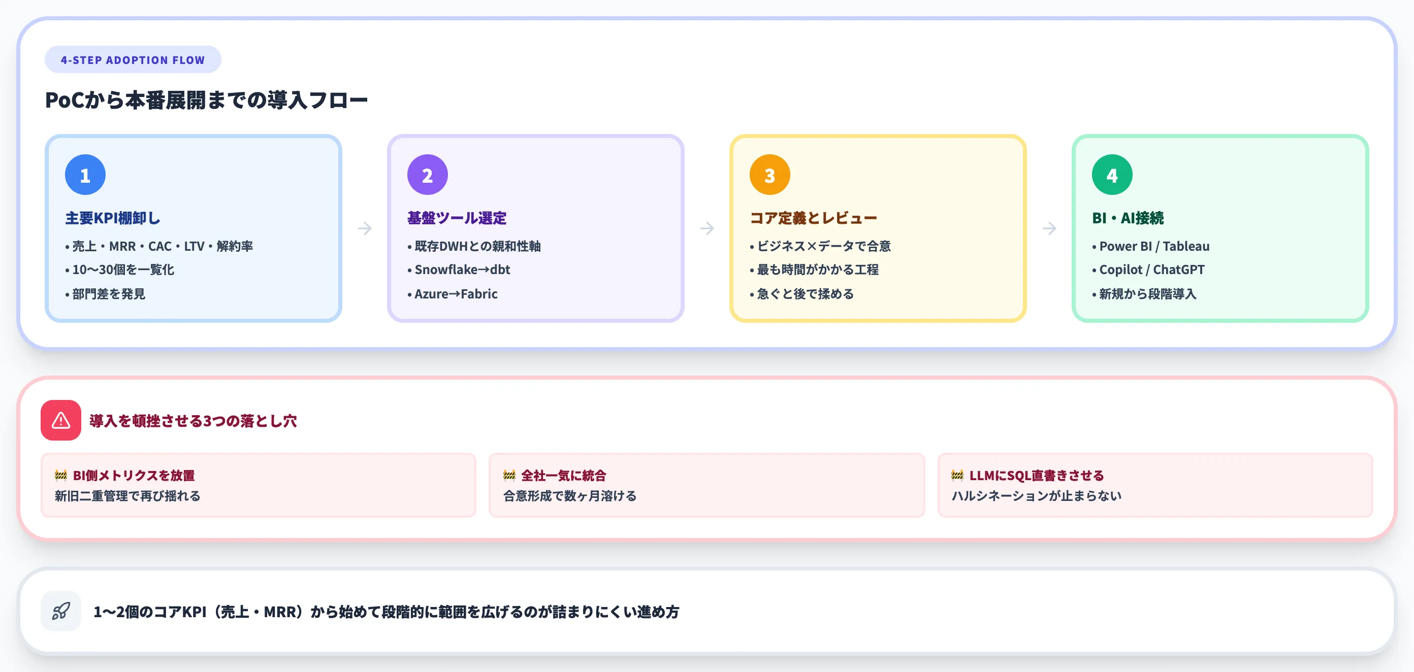1414x672 pixels.
Task: Expand the arrow between steps 3 and 4
Action: click(1049, 229)
